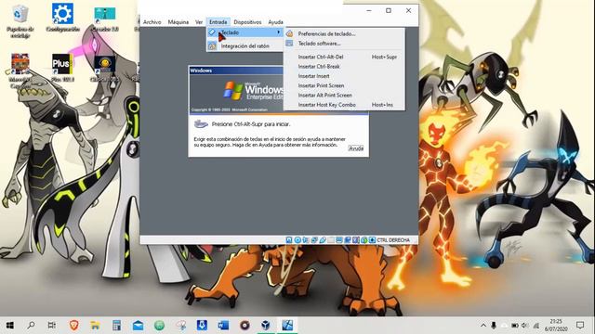This screenshot has height=334, width=595.
Task: Open File Explorer from taskbar
Action: pos(95,326)
